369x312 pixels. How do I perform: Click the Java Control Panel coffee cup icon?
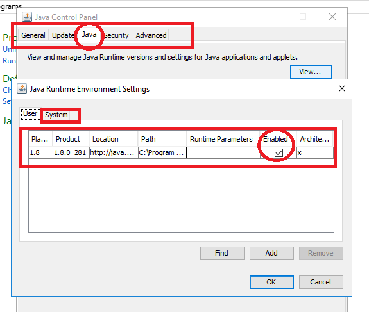27,17
